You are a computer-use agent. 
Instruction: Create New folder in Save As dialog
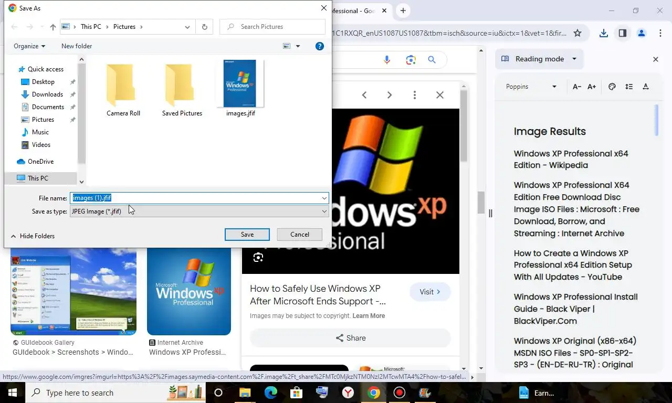click(77, 46)
